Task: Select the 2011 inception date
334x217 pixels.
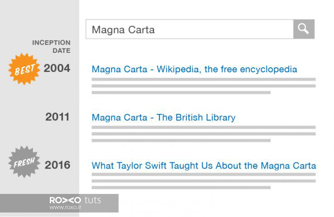Action: pyautogui.click(x=57, y=117)
